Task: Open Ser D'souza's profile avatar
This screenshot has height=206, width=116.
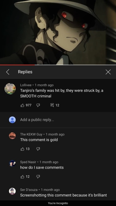Action: [12, 191]
